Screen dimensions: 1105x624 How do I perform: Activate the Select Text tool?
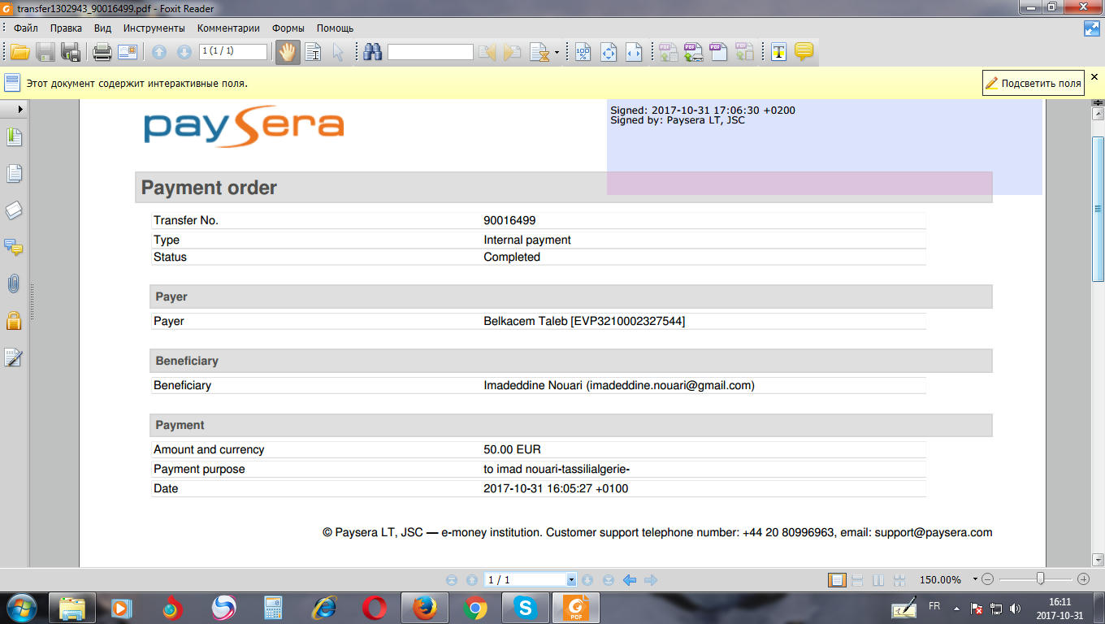pyautogui.click(x=313, y=53)
